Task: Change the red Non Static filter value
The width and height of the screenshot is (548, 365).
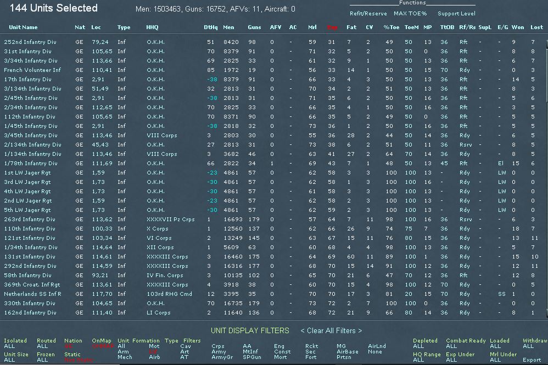Action: (79, 360)
